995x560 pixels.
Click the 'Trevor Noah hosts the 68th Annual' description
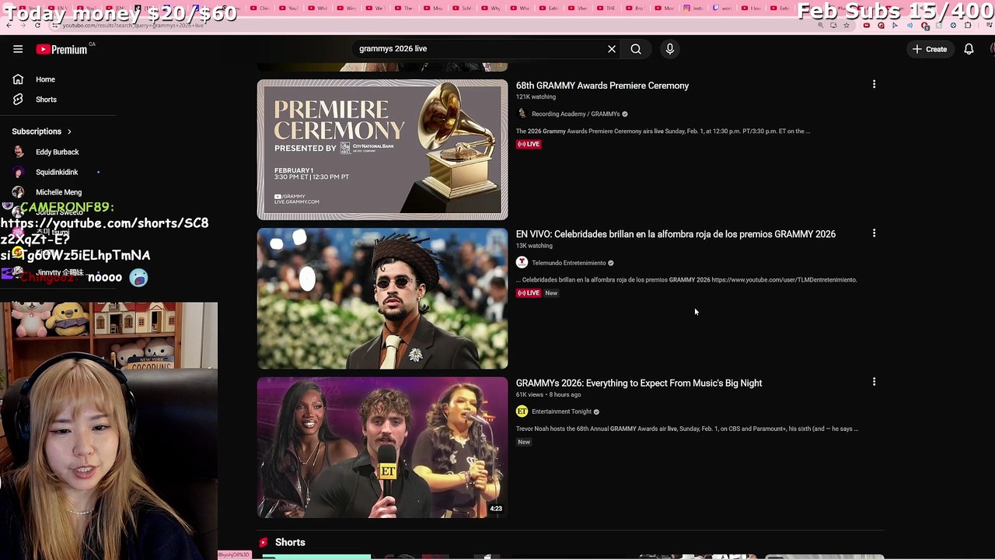point(687,429)
